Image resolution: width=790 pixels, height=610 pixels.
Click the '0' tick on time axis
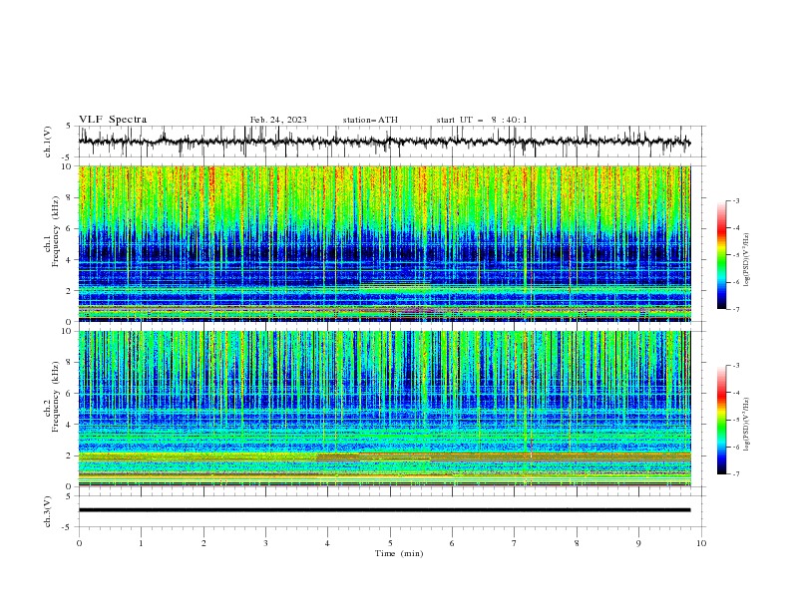(79, 543)
